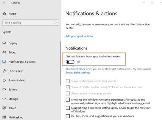Click the Sound speaker icon
The height and width of the screenshot is (120, 162).
[4, 52]
